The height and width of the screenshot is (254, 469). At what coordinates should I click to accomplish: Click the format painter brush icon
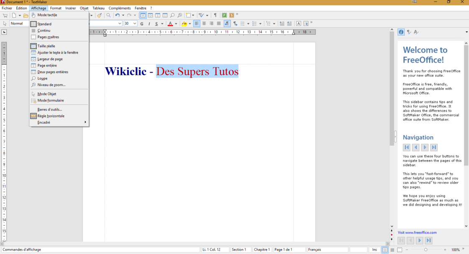pos(99,15)
